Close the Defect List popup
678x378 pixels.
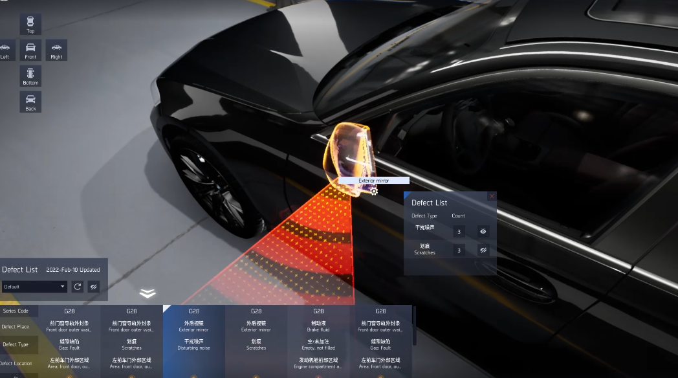(x=492, y=195)
